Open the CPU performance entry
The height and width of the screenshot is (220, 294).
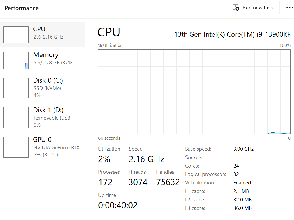[x=48, y=33]
